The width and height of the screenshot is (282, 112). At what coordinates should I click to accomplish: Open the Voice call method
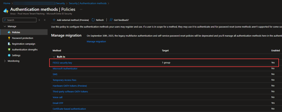point(57,97)
